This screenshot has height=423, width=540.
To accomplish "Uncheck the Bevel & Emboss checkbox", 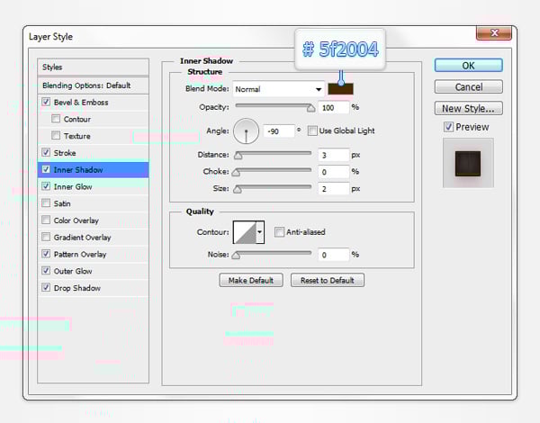I will coord(47,102).
